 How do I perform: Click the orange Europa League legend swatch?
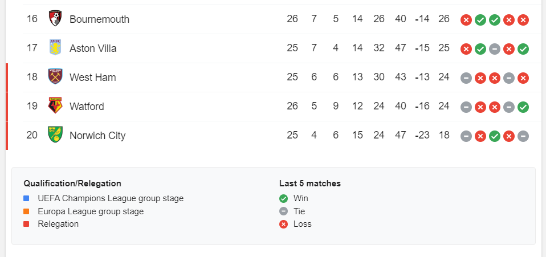27,211
